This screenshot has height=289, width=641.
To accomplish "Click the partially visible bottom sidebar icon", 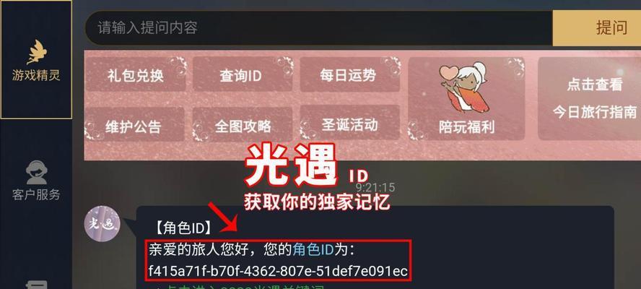I will pos(36,285).
